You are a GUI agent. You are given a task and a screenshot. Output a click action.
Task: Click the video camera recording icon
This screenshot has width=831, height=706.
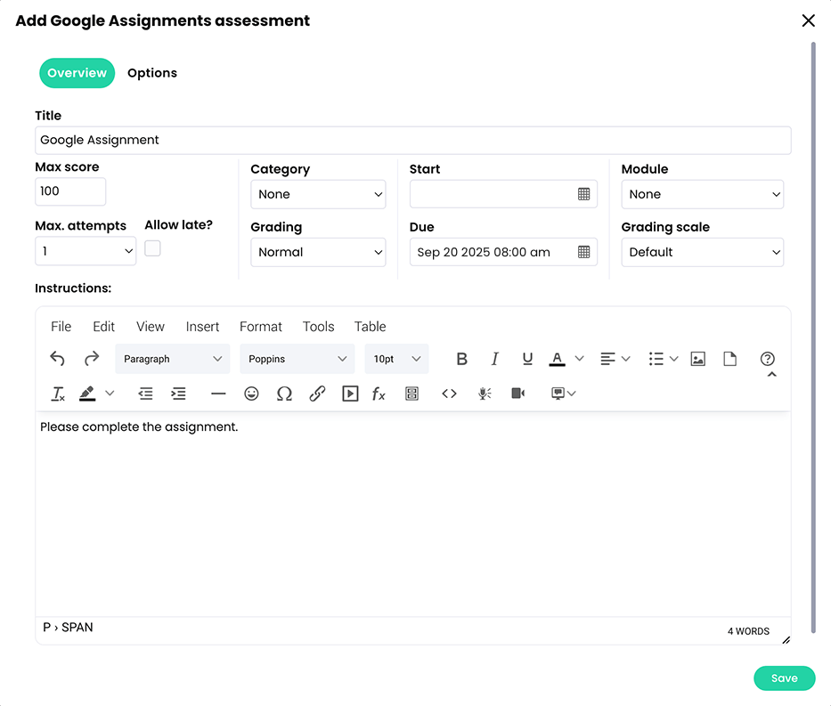click(517, 393)
